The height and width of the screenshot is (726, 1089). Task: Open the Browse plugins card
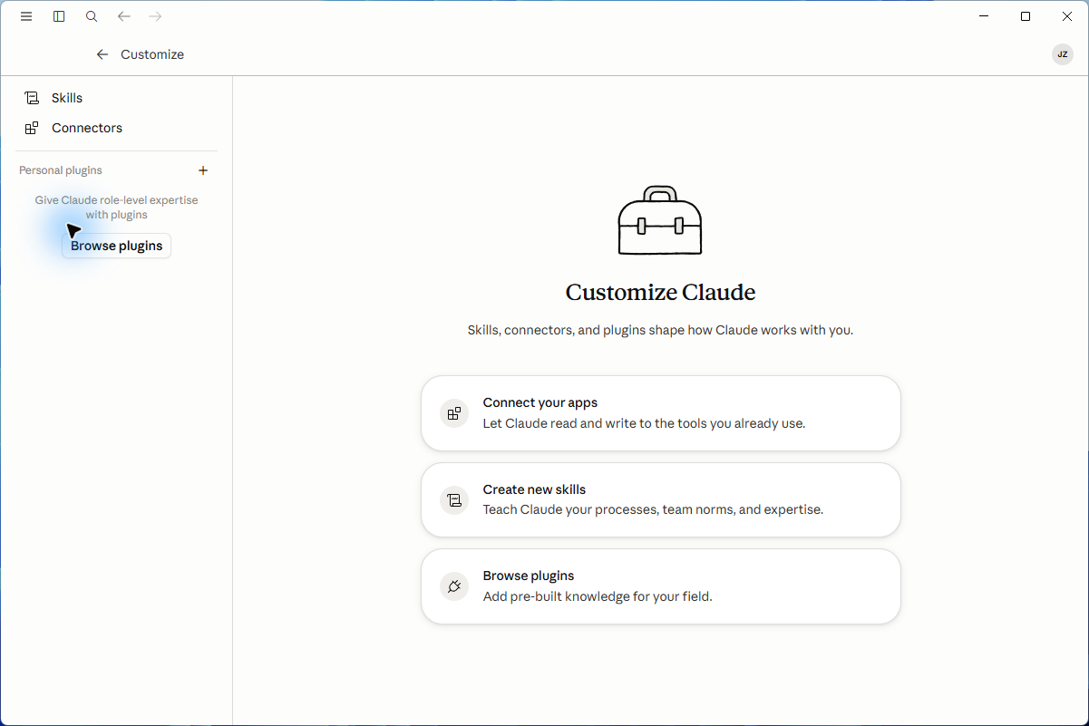pos(661,586)
